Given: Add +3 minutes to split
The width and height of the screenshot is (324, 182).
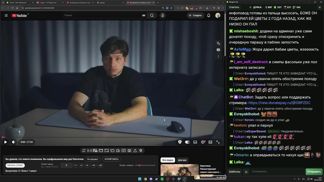Looking at the screenshot, I should 81,165.
